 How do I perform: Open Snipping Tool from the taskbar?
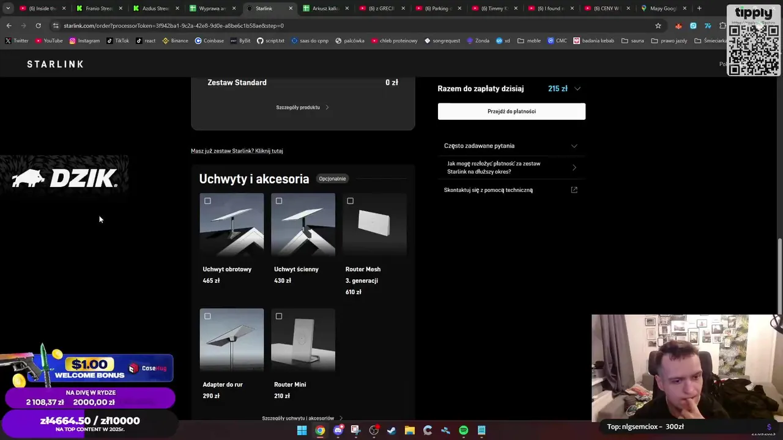tap(355, 430)
